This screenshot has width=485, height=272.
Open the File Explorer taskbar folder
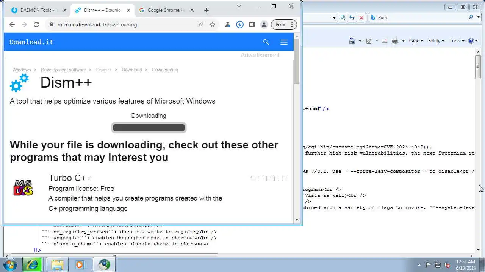tap(57, 265)
